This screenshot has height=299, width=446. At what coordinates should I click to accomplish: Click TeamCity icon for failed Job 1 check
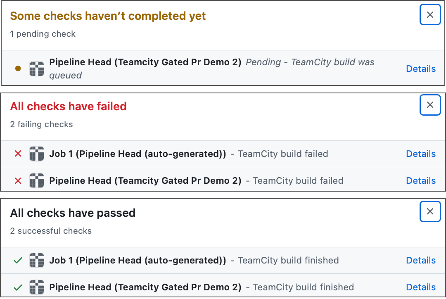tap(37, 154)
